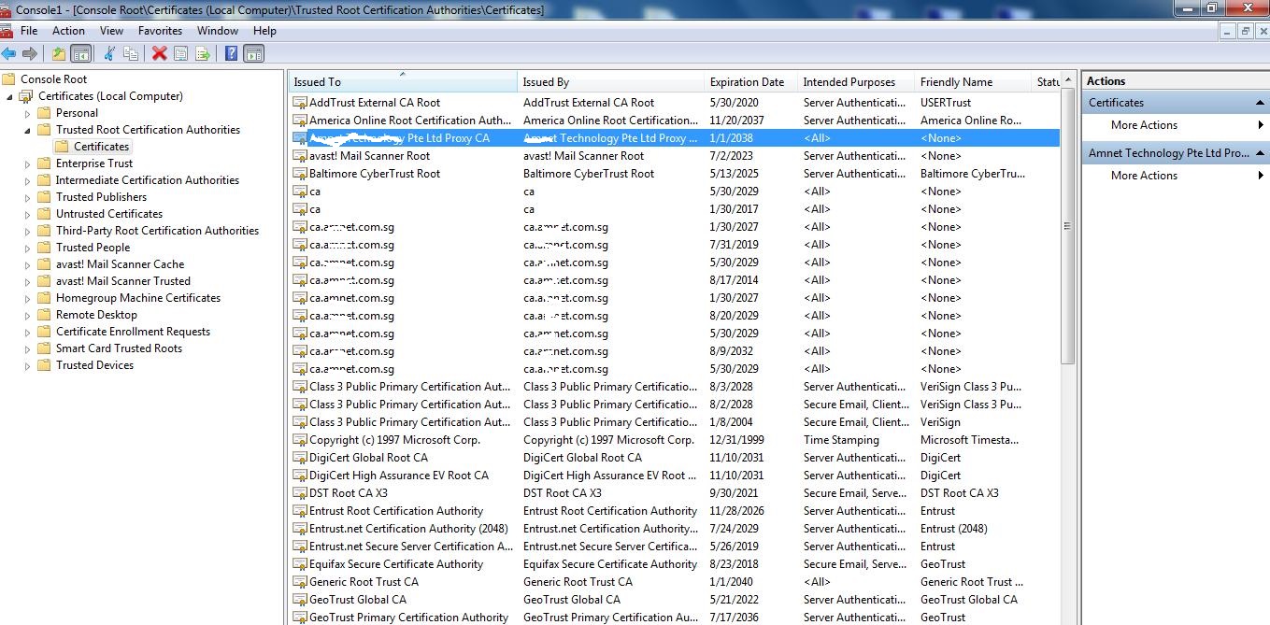Select Entrust.net Certification Authority (2048) row
The image size is (1270, 625).
point(675,529)
